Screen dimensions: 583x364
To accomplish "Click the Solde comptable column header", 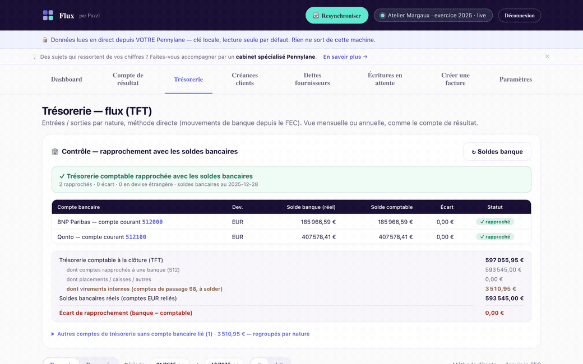I will [391, 207].
